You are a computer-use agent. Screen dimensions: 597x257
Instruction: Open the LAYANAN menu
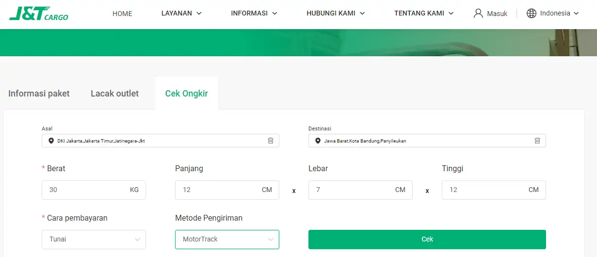pyautogui.click(x=181, y=13)
